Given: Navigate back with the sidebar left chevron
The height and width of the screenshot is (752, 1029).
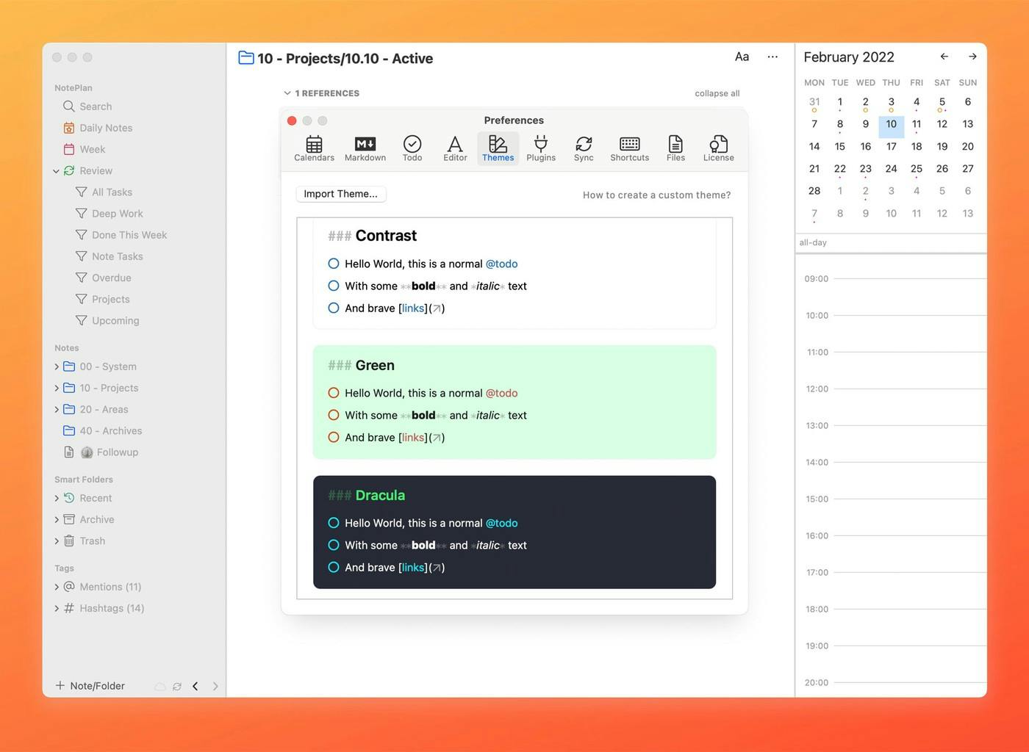Looking at the screenshot, I should click(196, 686).
